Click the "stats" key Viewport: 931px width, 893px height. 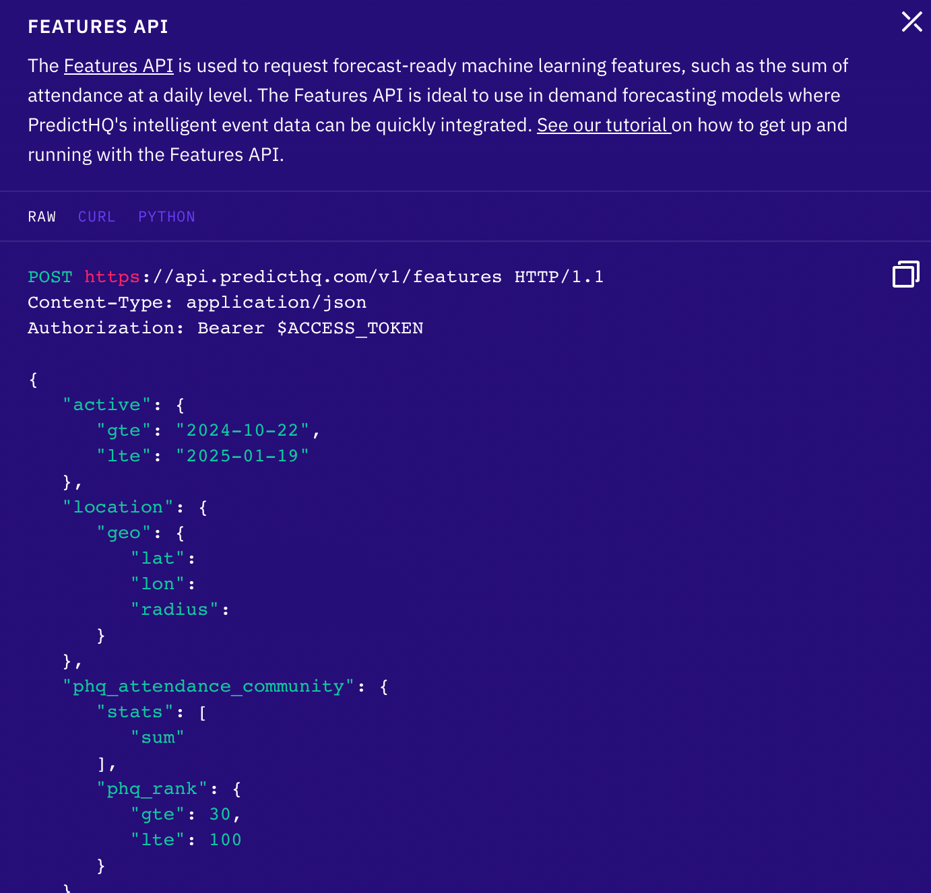pyautogui.click(x=135, y=712)
